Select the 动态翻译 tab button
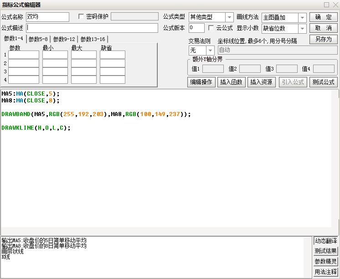340x279 pixels. pyautogui.click(x=326, y=241)
